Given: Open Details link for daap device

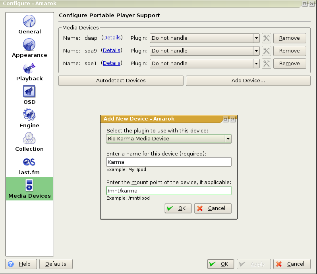Looking at the screenshot, I should tap(112, 38).
